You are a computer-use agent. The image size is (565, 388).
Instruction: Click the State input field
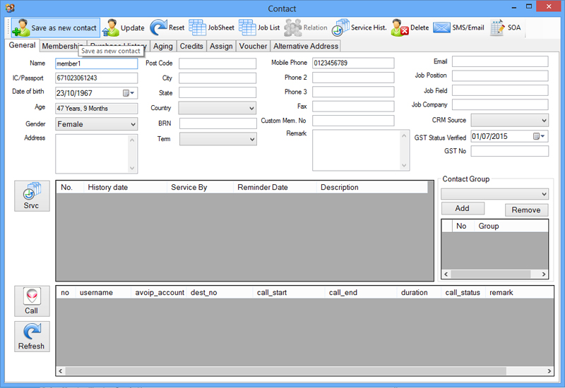click(x=218, y=92)
